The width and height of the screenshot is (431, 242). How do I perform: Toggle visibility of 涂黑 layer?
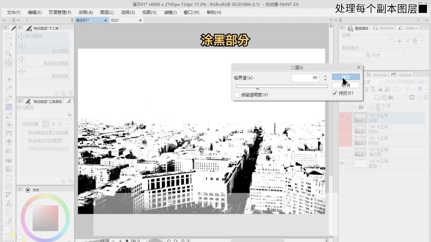pos(342,118)
